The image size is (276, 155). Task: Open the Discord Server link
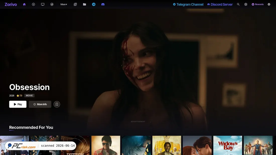tap(220, 5)
